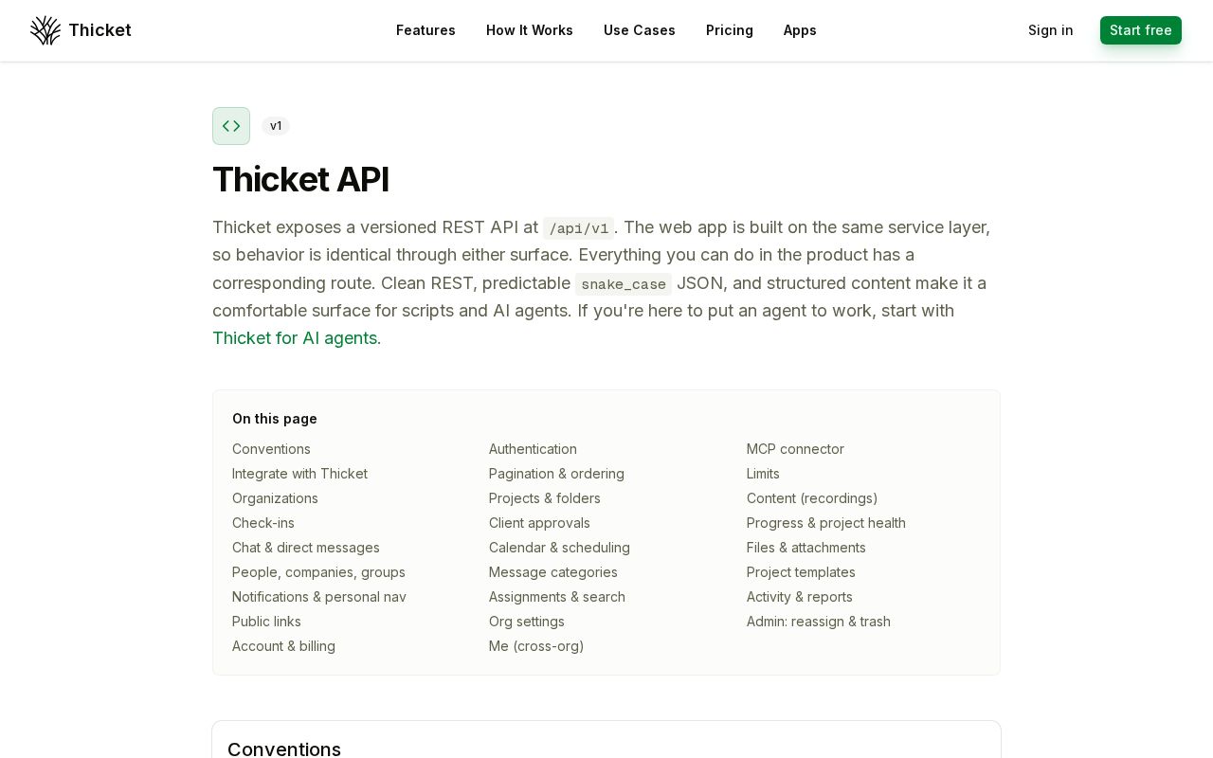Jump to the Public links section
The image size is (1213, 758).
pyautogui.click(x=266, y=622)
